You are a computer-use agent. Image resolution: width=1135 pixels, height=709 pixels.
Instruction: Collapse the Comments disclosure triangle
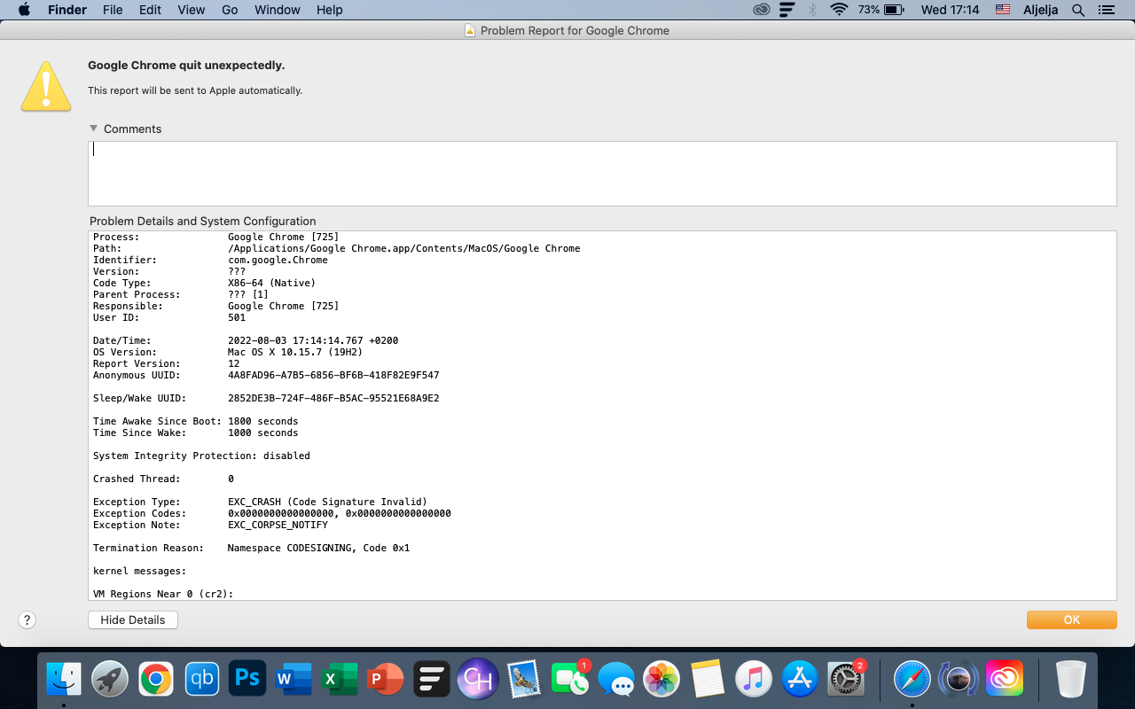coord(94,129)
